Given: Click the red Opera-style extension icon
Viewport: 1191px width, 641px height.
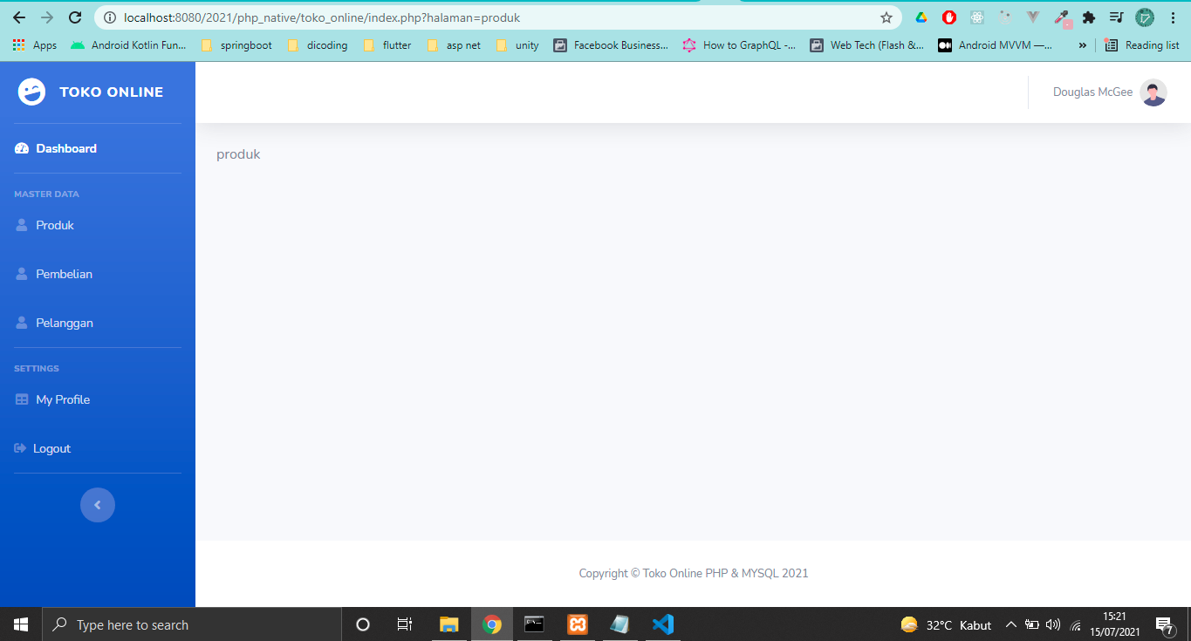Looking at the screenshot, I should click(x=949, y=17).
